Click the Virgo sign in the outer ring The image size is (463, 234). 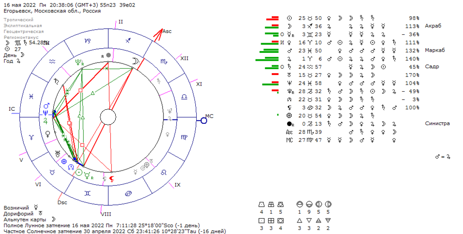pyautogui.click(x=184, y=137)
